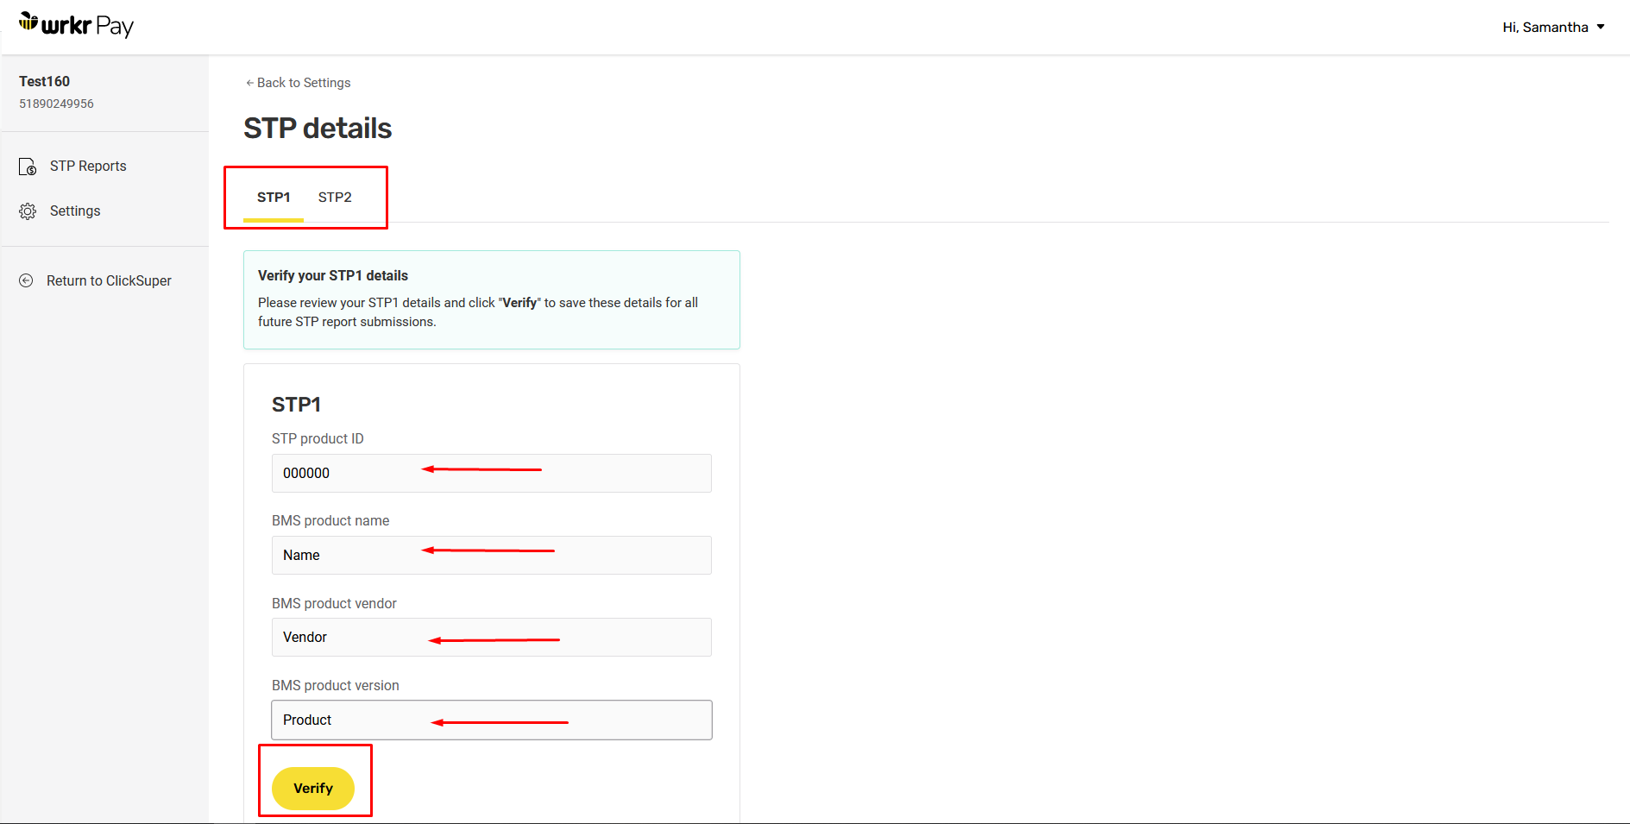The image size is (1630, 824).
Task: Click the Verify button
Action: (x=314, y=788)
